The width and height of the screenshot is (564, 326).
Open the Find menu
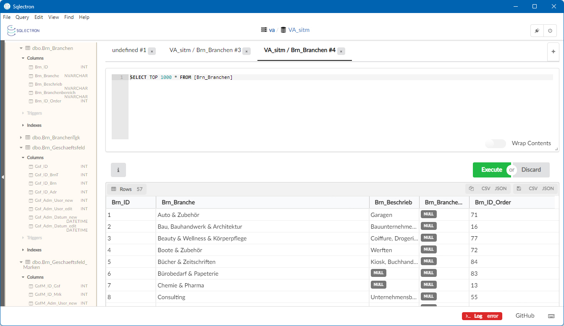point(69,17)
